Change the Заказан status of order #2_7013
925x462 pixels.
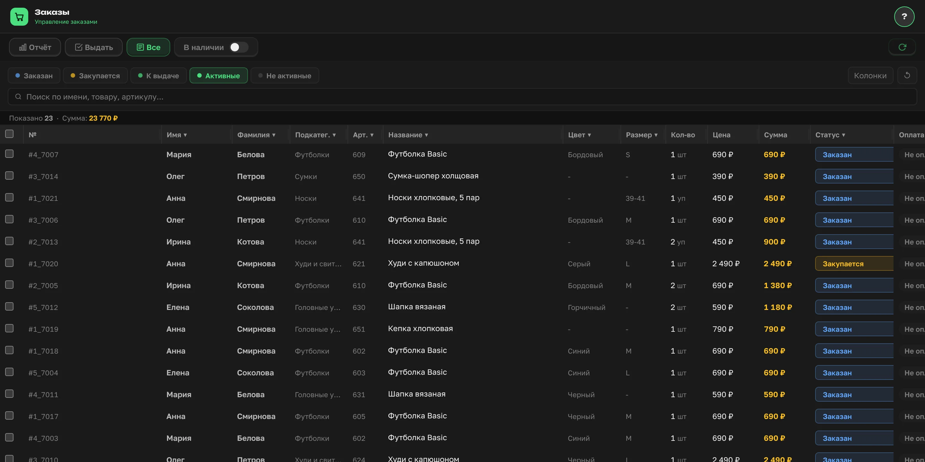click(854, 242)
